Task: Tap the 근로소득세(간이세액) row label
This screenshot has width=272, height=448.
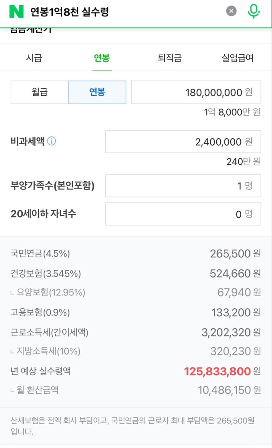Action: coord(49,333)
